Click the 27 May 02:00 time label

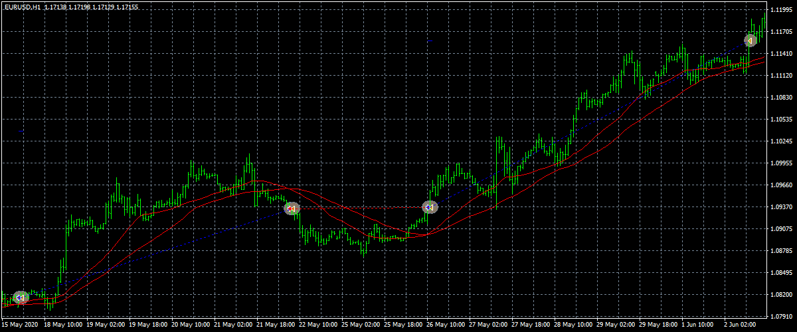coord(488,325)
